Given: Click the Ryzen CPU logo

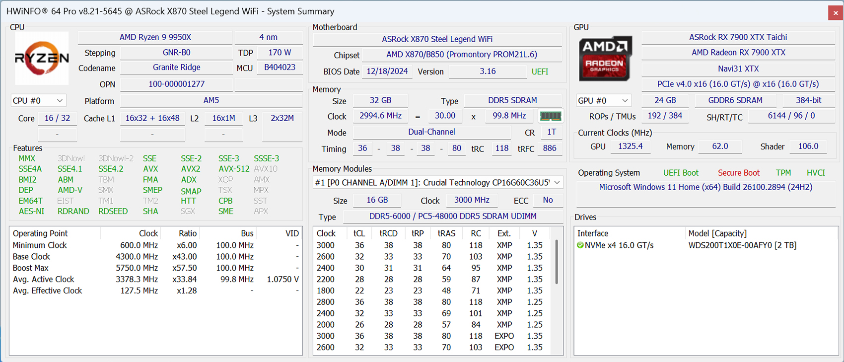Looking at the screenshot, I should click(x=42, y=58).
